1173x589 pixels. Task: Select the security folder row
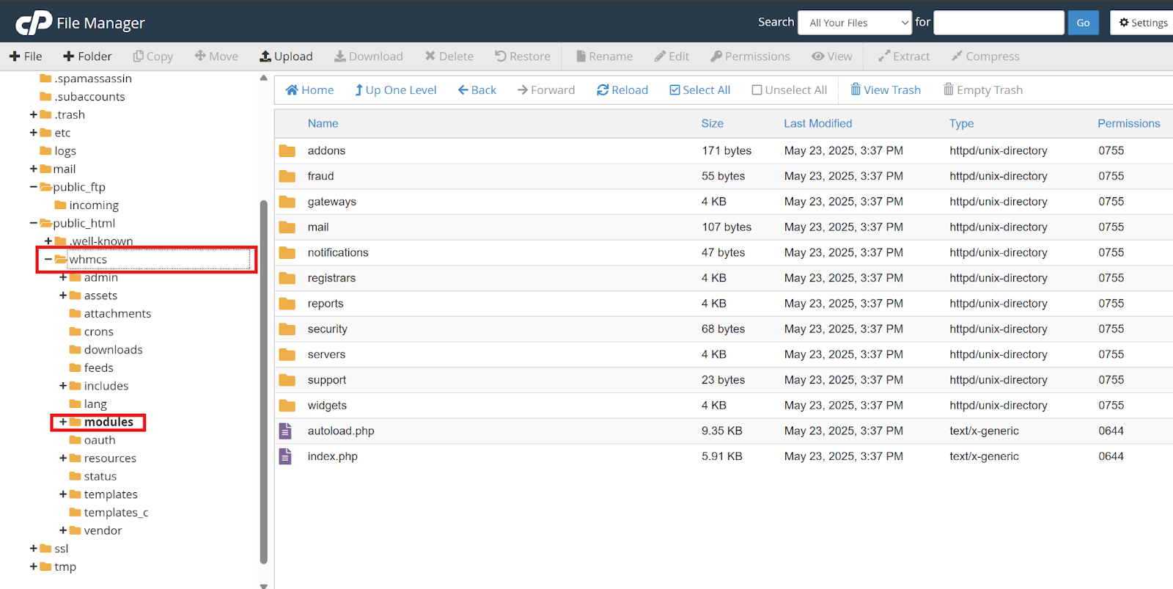pos(724,329)
